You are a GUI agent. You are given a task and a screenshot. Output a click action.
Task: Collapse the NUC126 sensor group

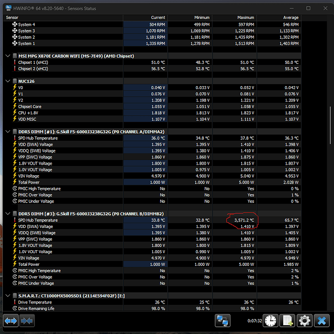click(x=8, y=81)
